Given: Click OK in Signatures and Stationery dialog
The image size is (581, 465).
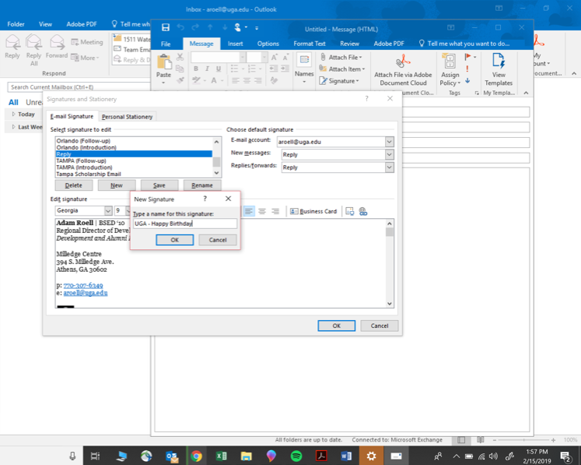Looking at the screenshot, I should [336, 326].
